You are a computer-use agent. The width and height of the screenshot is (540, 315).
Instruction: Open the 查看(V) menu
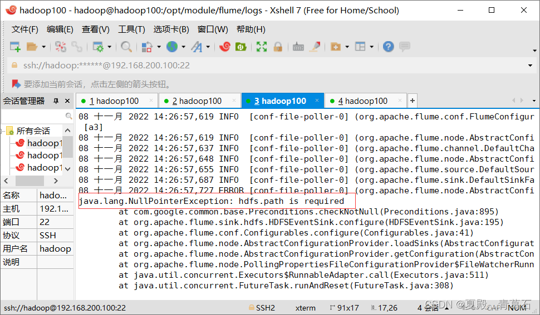coord(95,29)
